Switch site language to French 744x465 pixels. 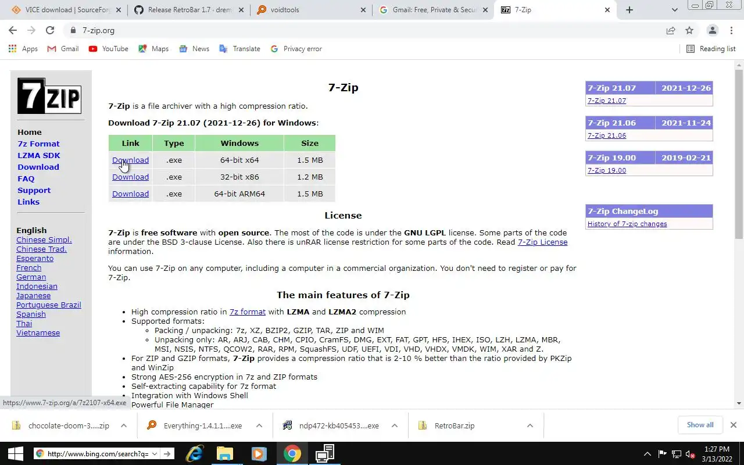(29, 267)
